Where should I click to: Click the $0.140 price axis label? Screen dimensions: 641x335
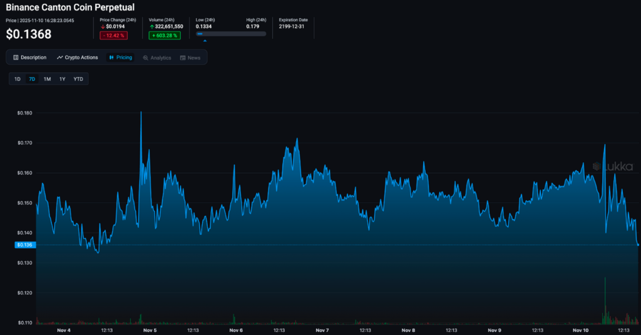(x=24, y=233)
